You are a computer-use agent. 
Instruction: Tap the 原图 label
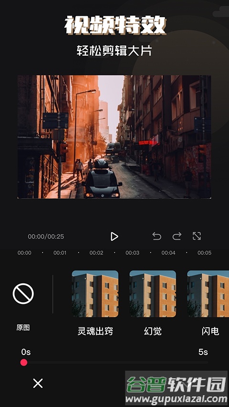[23, 328]
